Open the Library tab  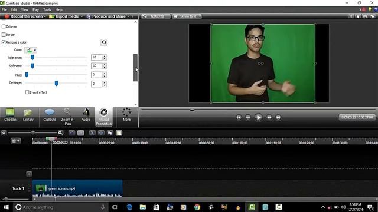tap(28, 115)
